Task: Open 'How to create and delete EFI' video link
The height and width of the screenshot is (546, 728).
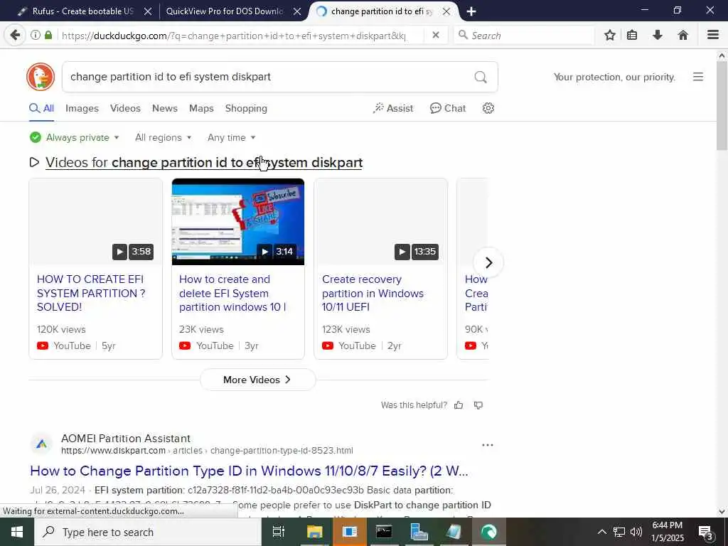Action: click(232, 293)
